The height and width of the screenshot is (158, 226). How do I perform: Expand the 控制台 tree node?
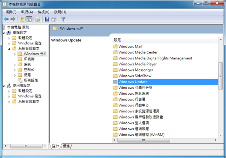pyautogui.click(x=15, y=70)
